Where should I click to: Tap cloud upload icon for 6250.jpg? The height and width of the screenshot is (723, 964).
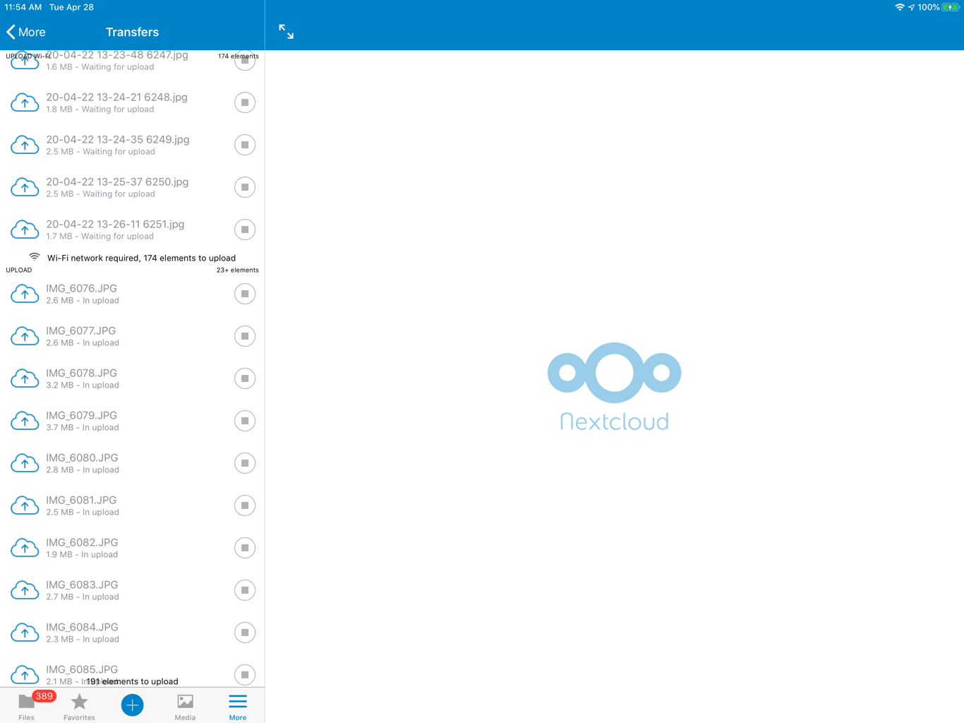25,187
